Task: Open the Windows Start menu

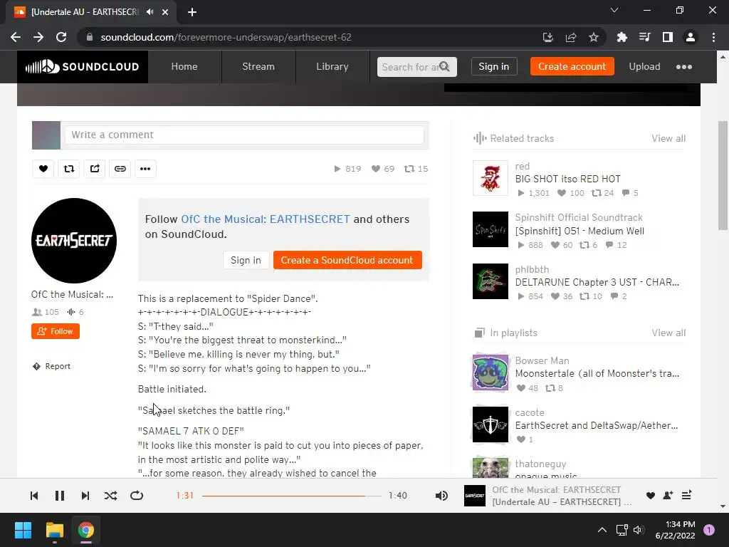Action: point(23,530)
